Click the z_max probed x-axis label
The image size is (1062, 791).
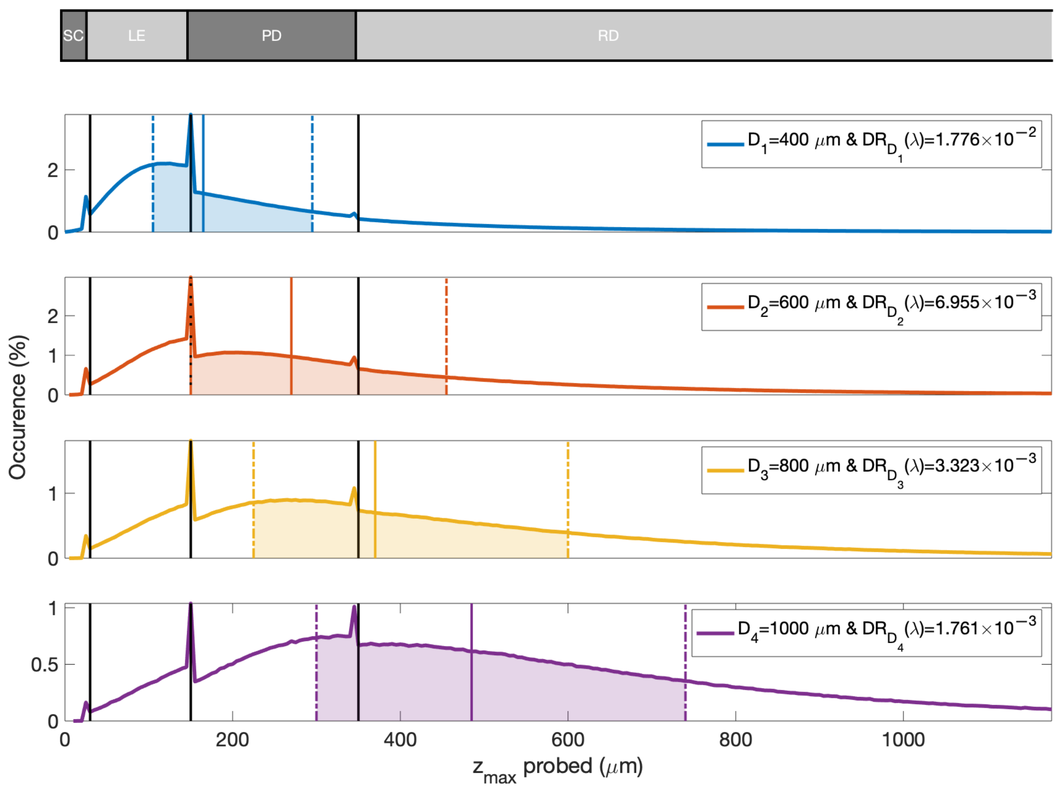click(558, 770)
